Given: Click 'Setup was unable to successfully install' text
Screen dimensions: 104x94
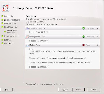Looking at the screenshot, I should 42,24.
